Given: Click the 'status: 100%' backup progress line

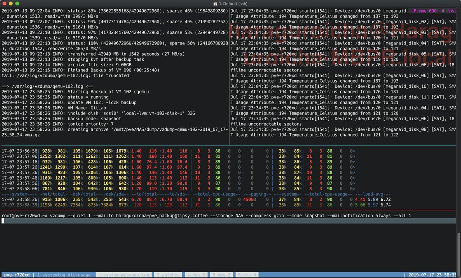Looking at the screenshot, I should click(x=115, y=46).
